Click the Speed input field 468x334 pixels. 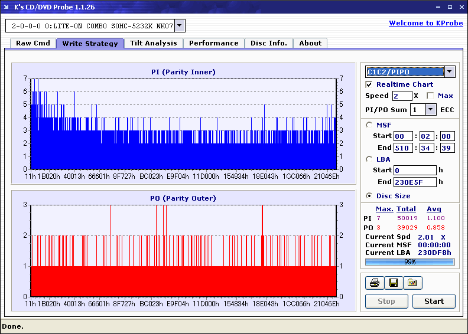pos(402,96)
